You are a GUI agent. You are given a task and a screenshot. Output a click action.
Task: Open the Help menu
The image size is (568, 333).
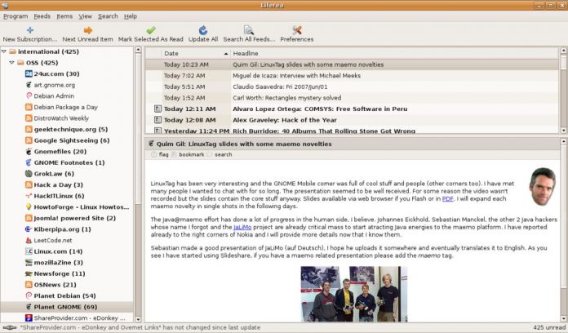point(131,16)
